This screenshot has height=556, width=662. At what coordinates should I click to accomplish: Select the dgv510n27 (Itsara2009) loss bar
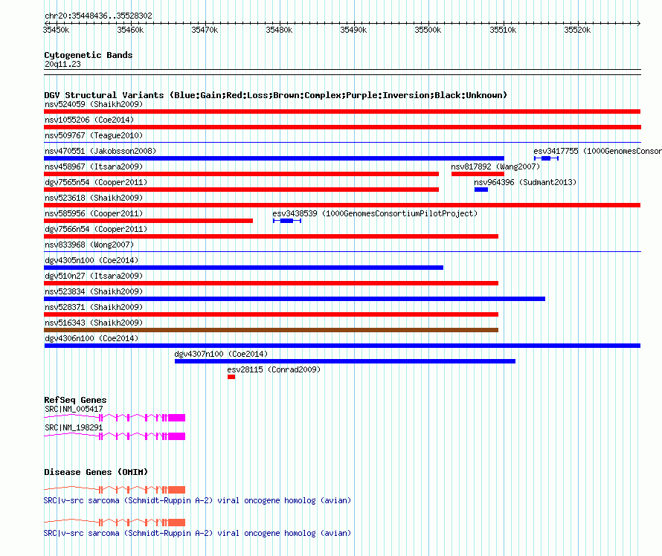coord(271,283)
